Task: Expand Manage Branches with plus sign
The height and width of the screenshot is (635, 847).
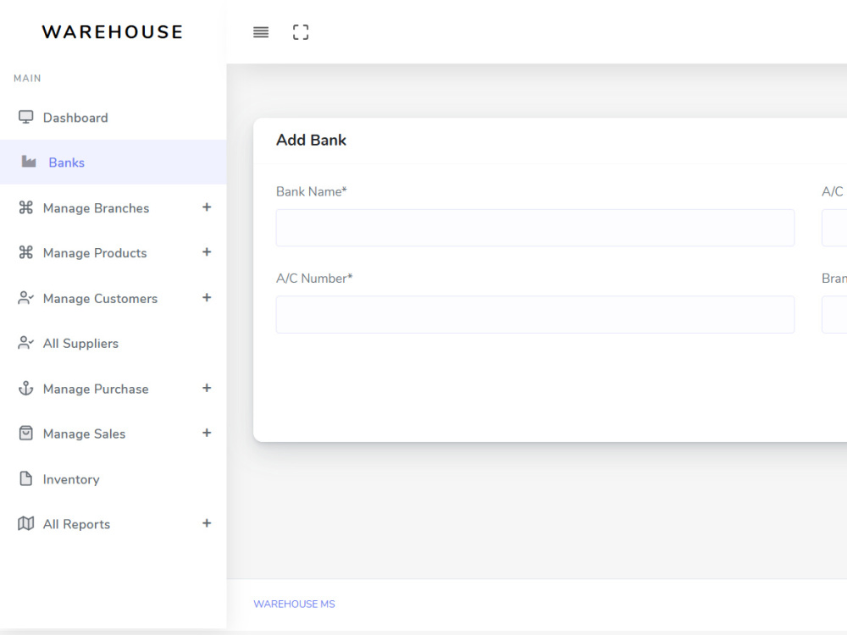Action: point(207,207)
